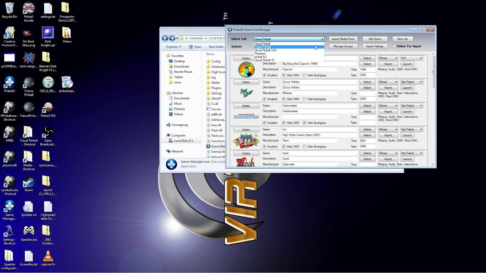Select the Pinball FX2 desktop icon
The width and height of the screenshot is (486, 273).
(x=48, y=110)
